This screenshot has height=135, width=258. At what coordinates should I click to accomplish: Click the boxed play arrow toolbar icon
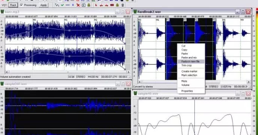tap(84, 5)
